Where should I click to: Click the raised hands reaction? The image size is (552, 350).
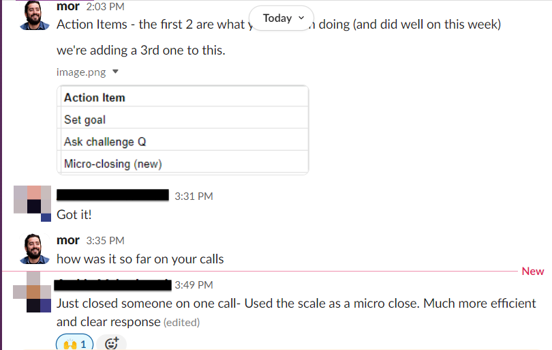[74, 343]
